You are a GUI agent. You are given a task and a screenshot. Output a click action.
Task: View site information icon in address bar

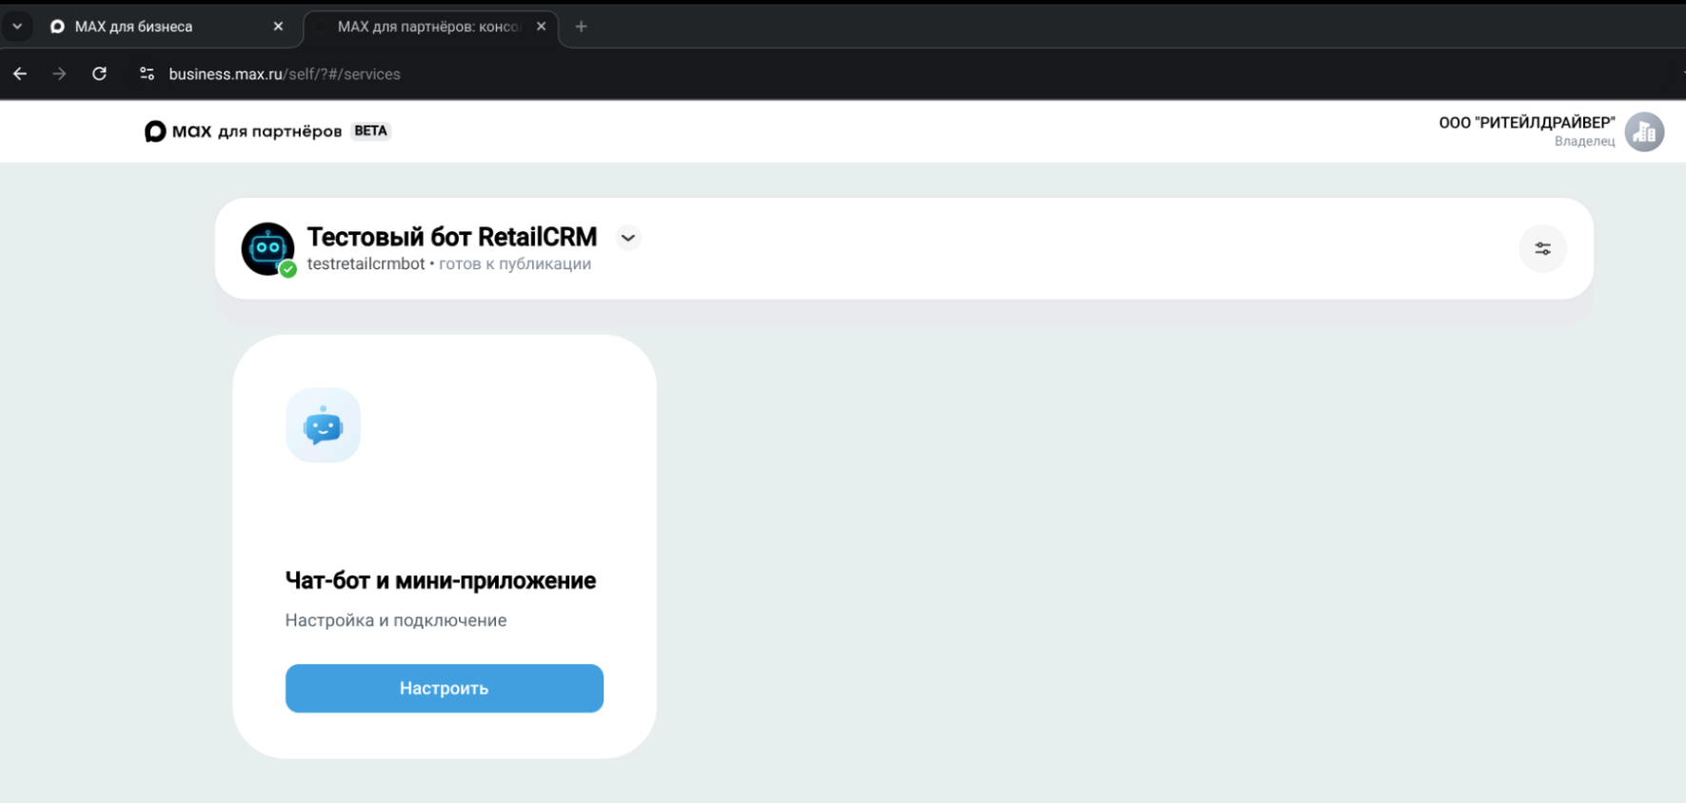tap(147, 74)
